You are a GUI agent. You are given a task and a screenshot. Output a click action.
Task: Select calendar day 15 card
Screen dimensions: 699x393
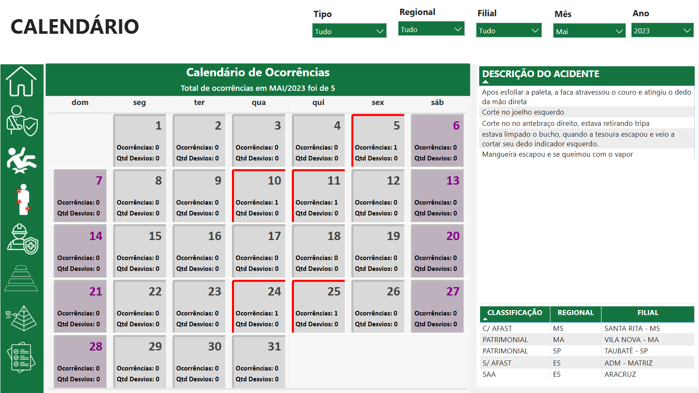coord(139,251)
